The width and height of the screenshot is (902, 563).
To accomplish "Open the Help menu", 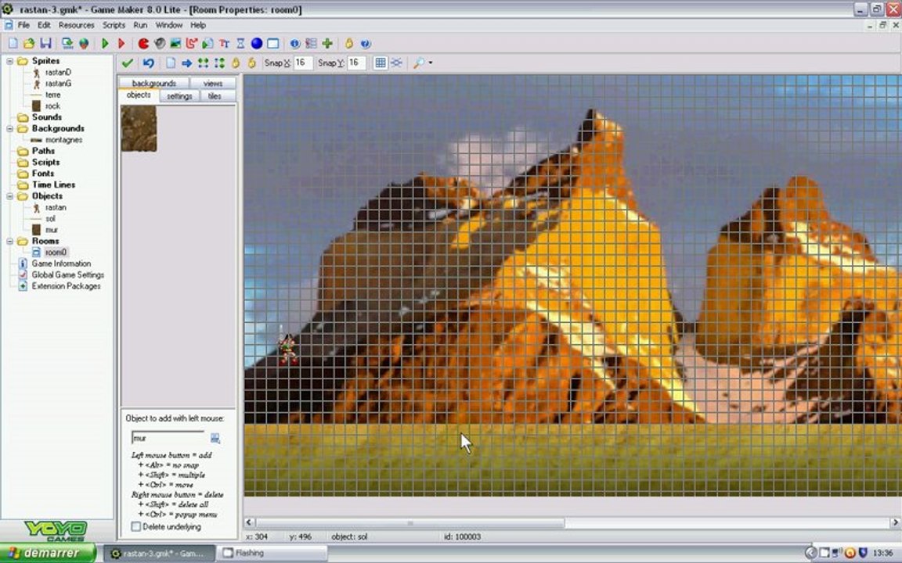I will tap(198, 25).
